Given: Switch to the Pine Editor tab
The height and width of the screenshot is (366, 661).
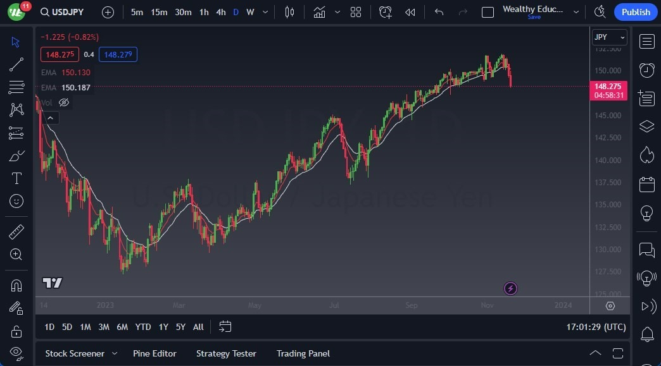Looking at the screenshot, I should [x=154, y=353].
